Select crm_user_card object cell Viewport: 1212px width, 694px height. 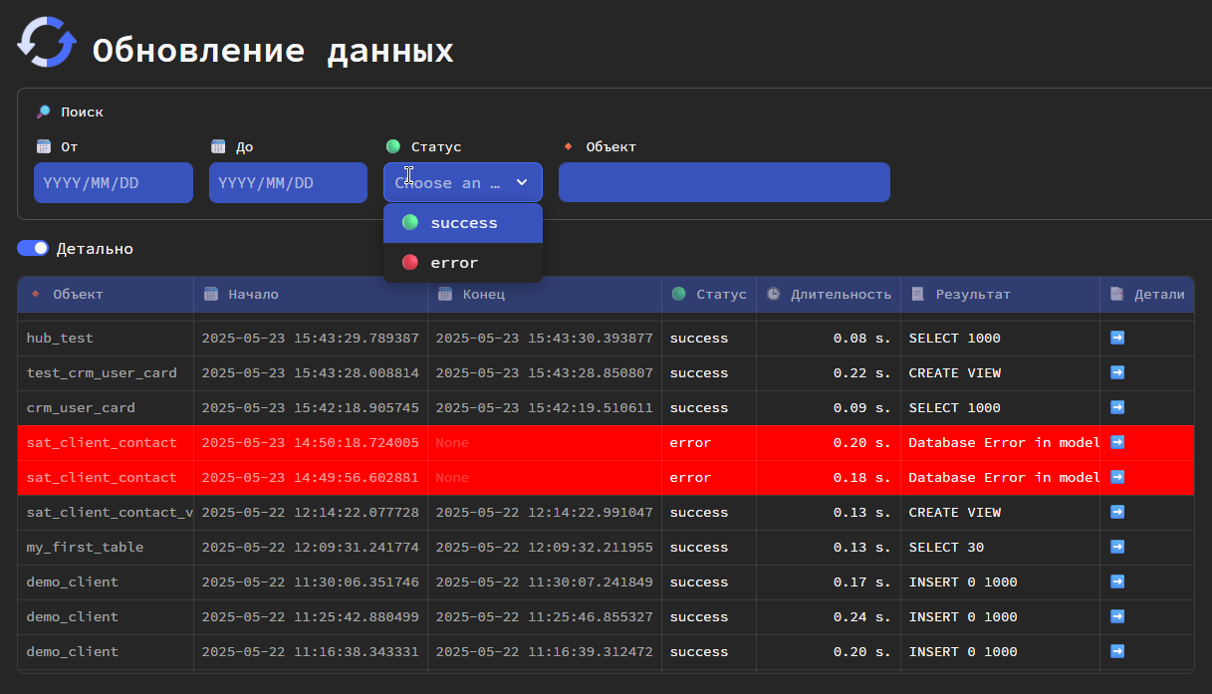point(106,407)
